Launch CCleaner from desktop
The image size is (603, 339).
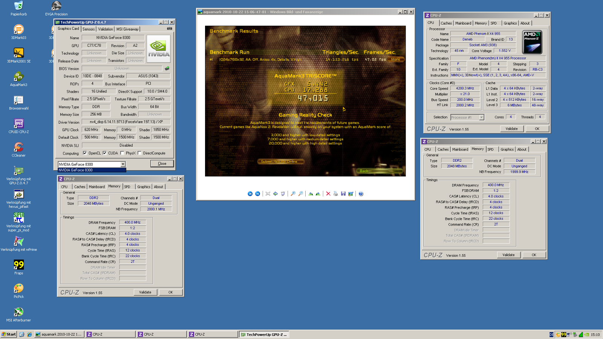(x=18, y=150)
